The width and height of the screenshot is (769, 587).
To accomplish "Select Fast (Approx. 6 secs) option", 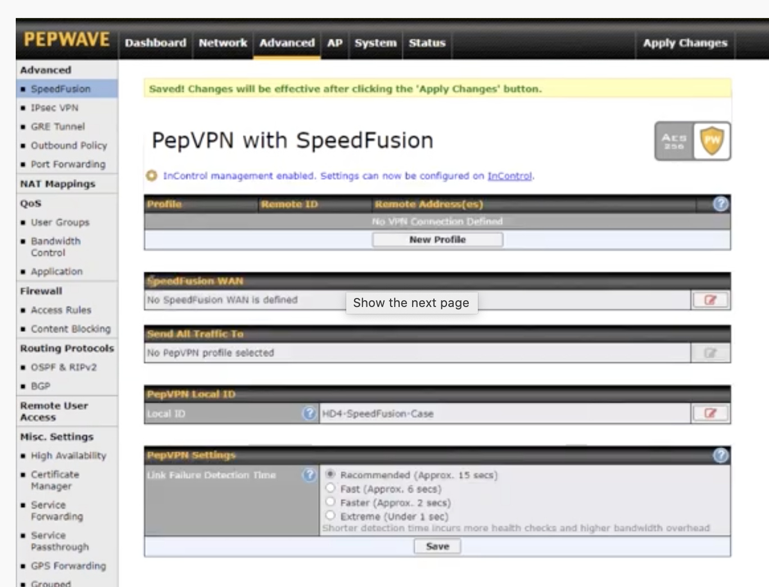I will coord(331,488).
